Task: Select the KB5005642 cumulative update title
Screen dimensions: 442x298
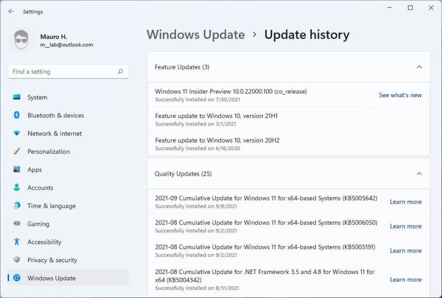Action: (266, 198)
